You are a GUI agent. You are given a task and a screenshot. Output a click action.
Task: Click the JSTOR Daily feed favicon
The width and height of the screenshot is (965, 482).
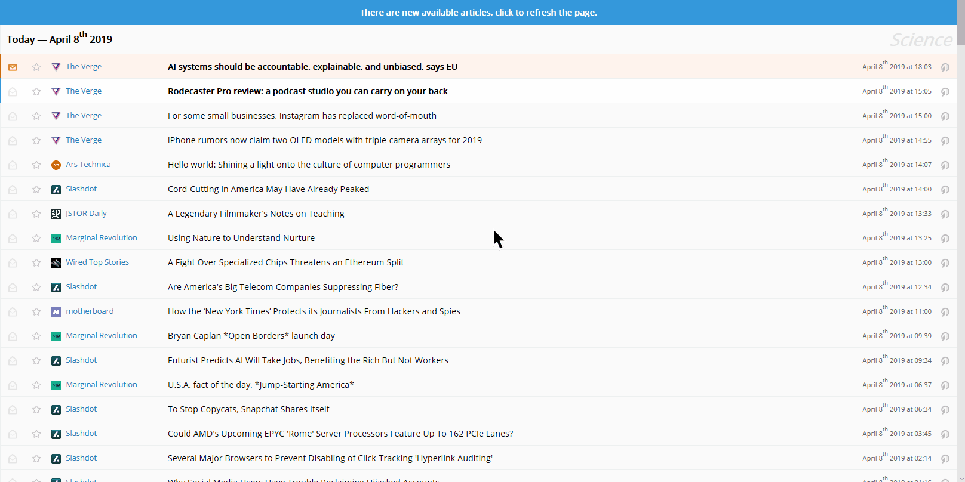[x=56, y=214]
